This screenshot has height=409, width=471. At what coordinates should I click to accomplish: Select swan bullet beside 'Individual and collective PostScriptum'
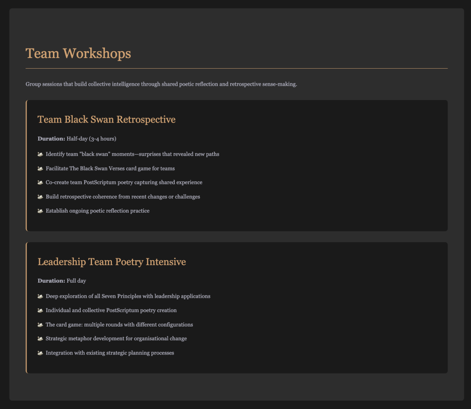[x=40, y=310]
